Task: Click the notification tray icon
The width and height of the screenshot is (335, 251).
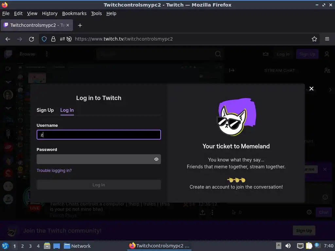Action: pos(317,245)
